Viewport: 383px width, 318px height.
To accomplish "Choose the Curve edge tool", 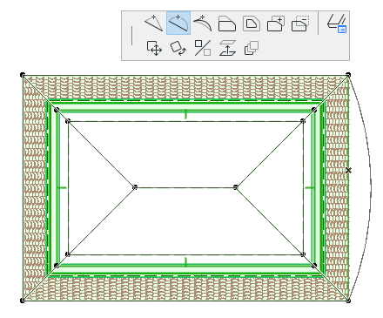I will click(x=178, y=24).
